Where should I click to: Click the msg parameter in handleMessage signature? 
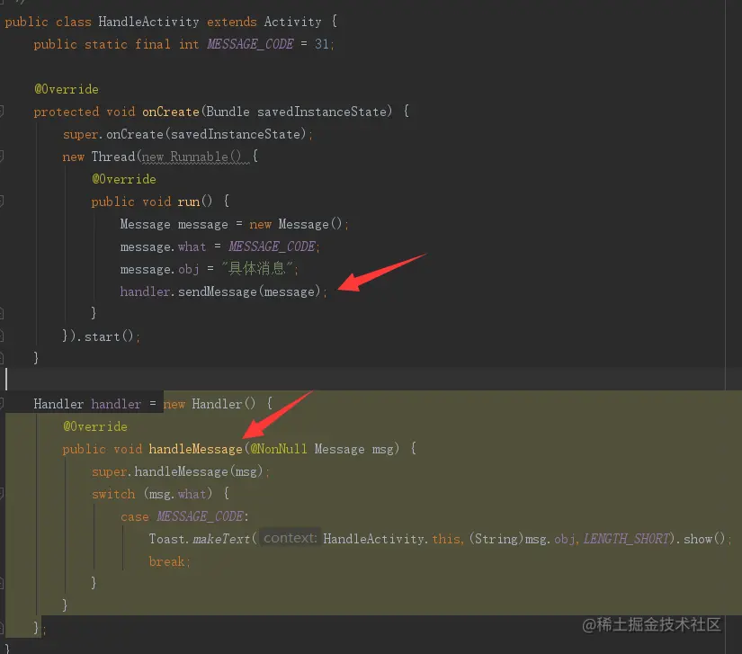[x=383, y=449]
